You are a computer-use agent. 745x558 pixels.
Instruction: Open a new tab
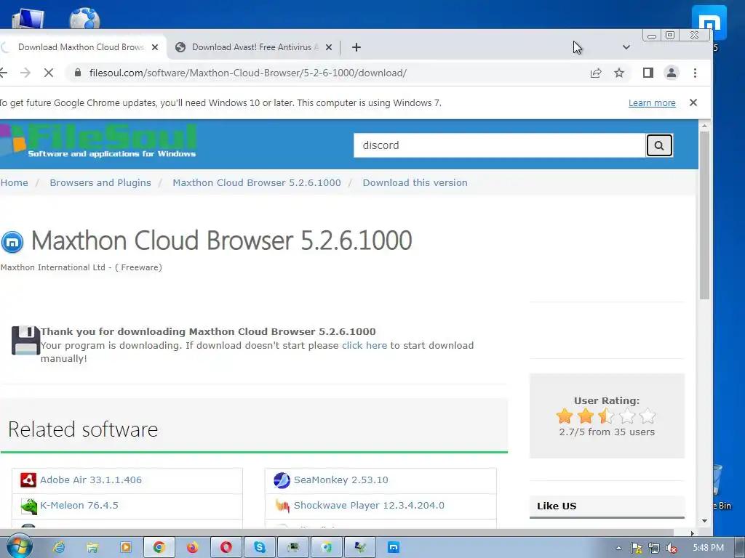[x=356, y=47]
